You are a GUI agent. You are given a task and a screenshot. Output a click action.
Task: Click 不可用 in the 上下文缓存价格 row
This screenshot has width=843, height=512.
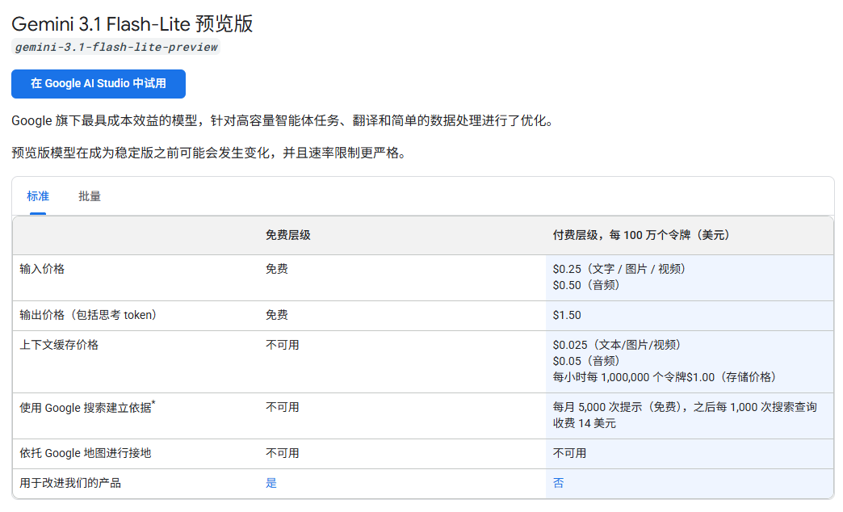(x=283, y=346)
